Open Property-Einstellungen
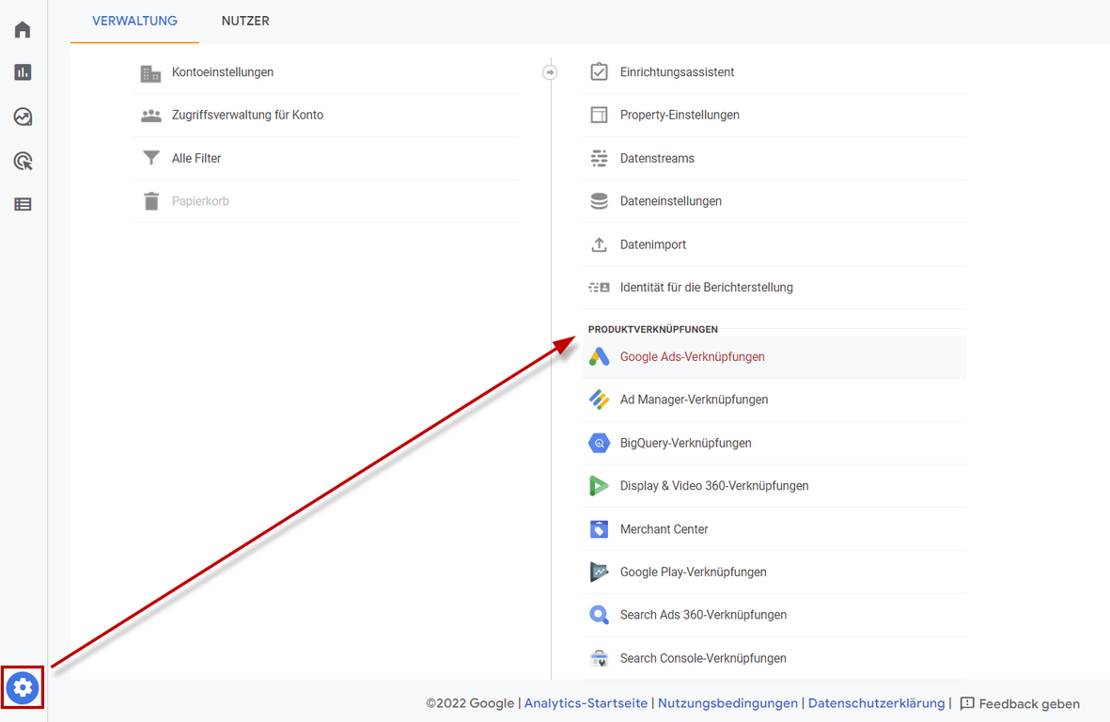1110x722 pixels. 774,116
